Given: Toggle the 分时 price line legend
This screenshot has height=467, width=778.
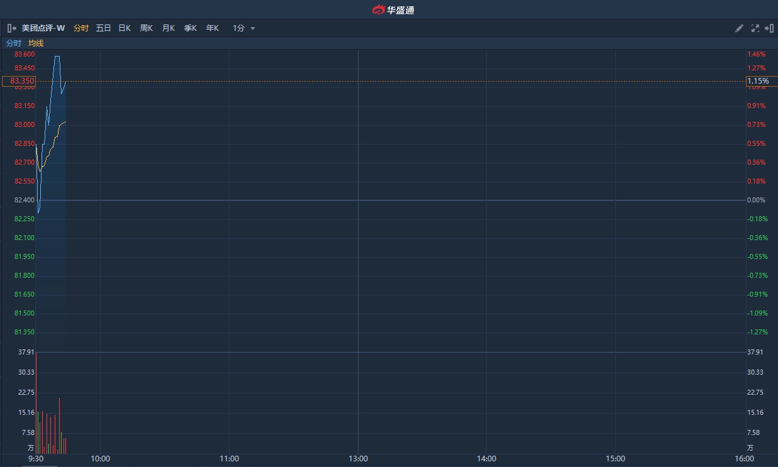Looking at the screenshot, I should pos(13,43).
